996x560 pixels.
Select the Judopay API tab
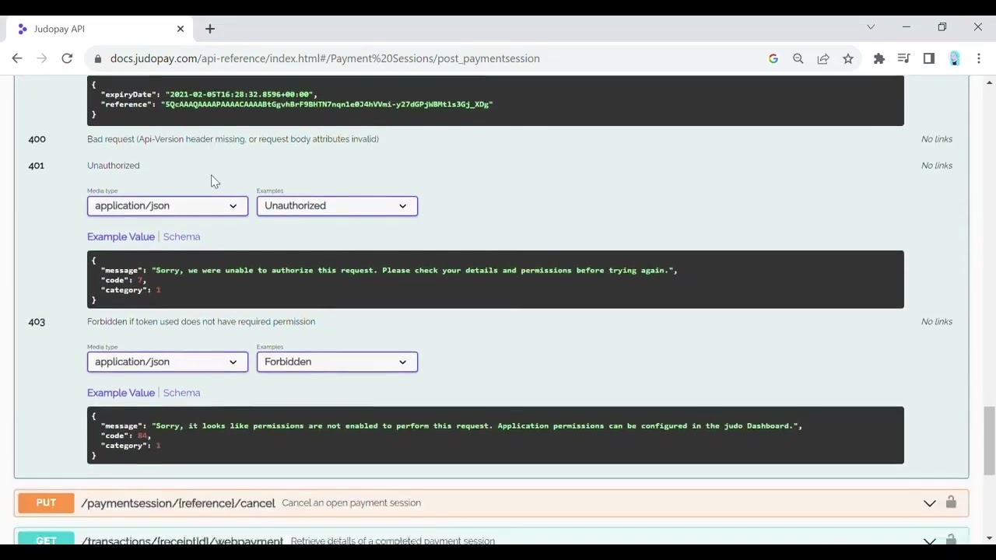(x=101, y=29)
